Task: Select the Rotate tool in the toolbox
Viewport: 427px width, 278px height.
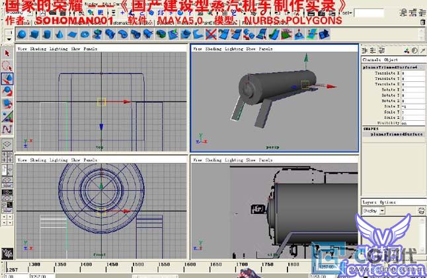Action: pyautogui.click(x=7, y=91)
